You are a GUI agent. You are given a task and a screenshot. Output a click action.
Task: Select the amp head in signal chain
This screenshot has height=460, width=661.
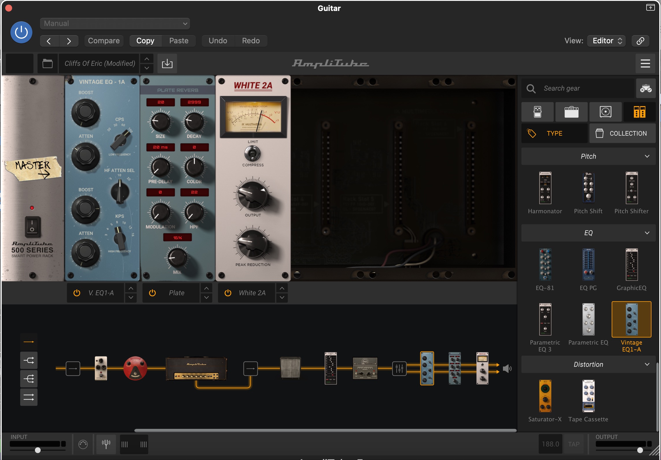point(196,369)
